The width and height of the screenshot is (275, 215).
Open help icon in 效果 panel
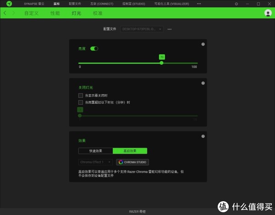tap(203, 136)
